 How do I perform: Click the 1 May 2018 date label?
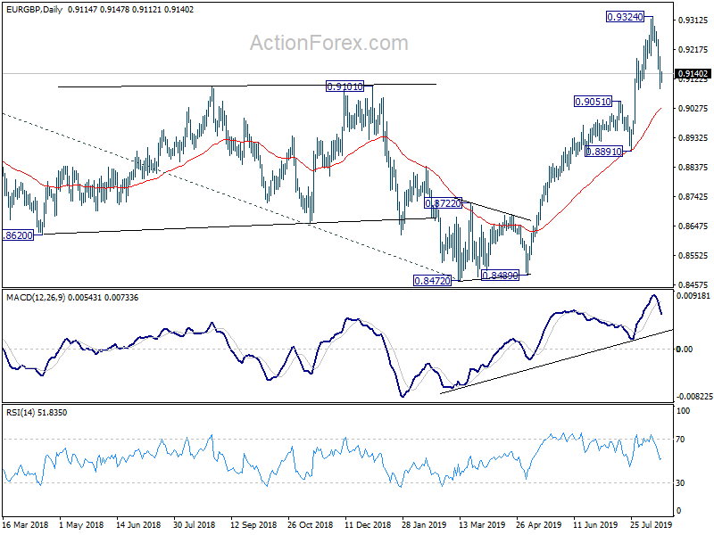tap(81, 525)
